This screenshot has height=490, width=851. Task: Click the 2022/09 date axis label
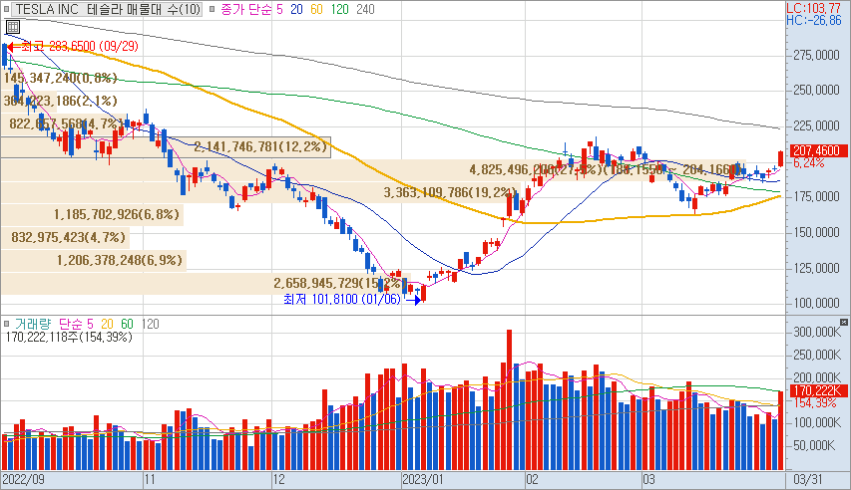click(x=23, y=480)
